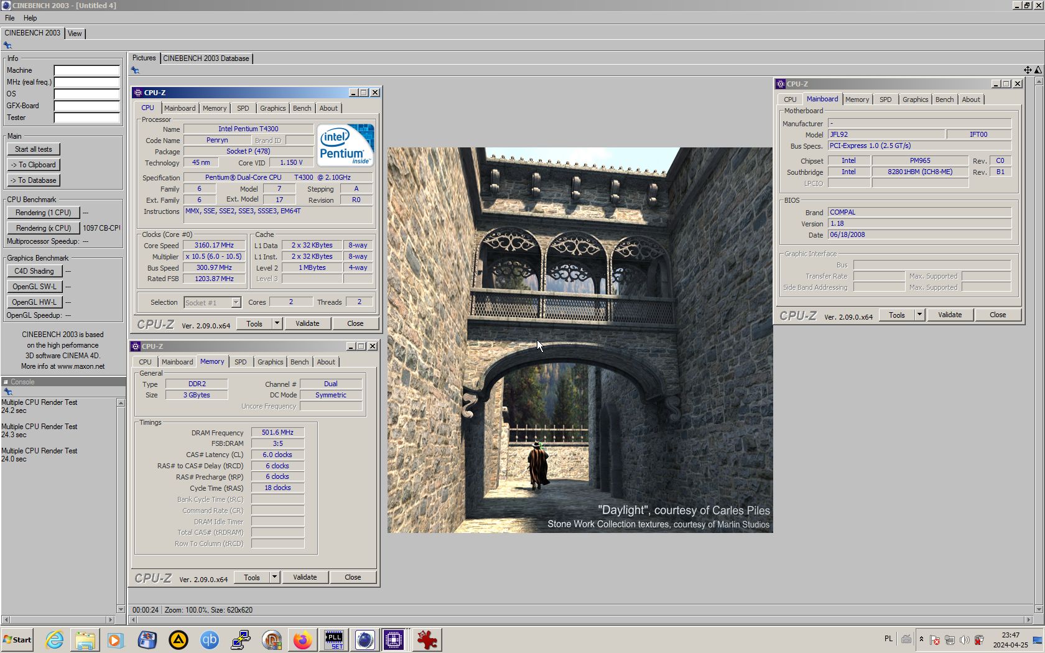Click the PL language indicator
This screenshot has height=653, width=1045.
pos(888,639)
